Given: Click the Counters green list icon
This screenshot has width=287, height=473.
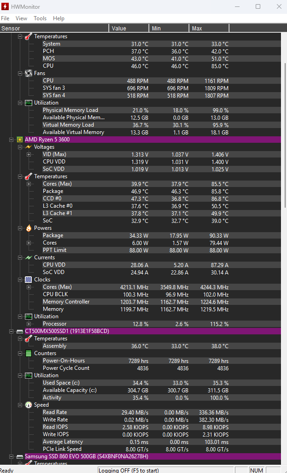Looking at the screenshot, I should pyautogui.click(x=29, y=353).
